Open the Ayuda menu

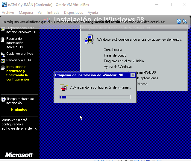(93, 13)
